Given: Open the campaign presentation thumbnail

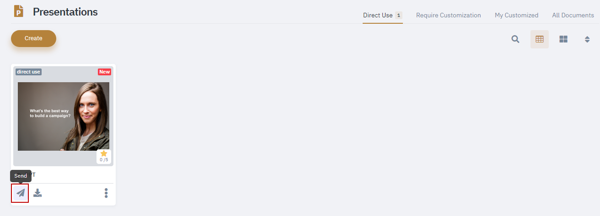Looking at the screenshot, I should pos(64,116).
